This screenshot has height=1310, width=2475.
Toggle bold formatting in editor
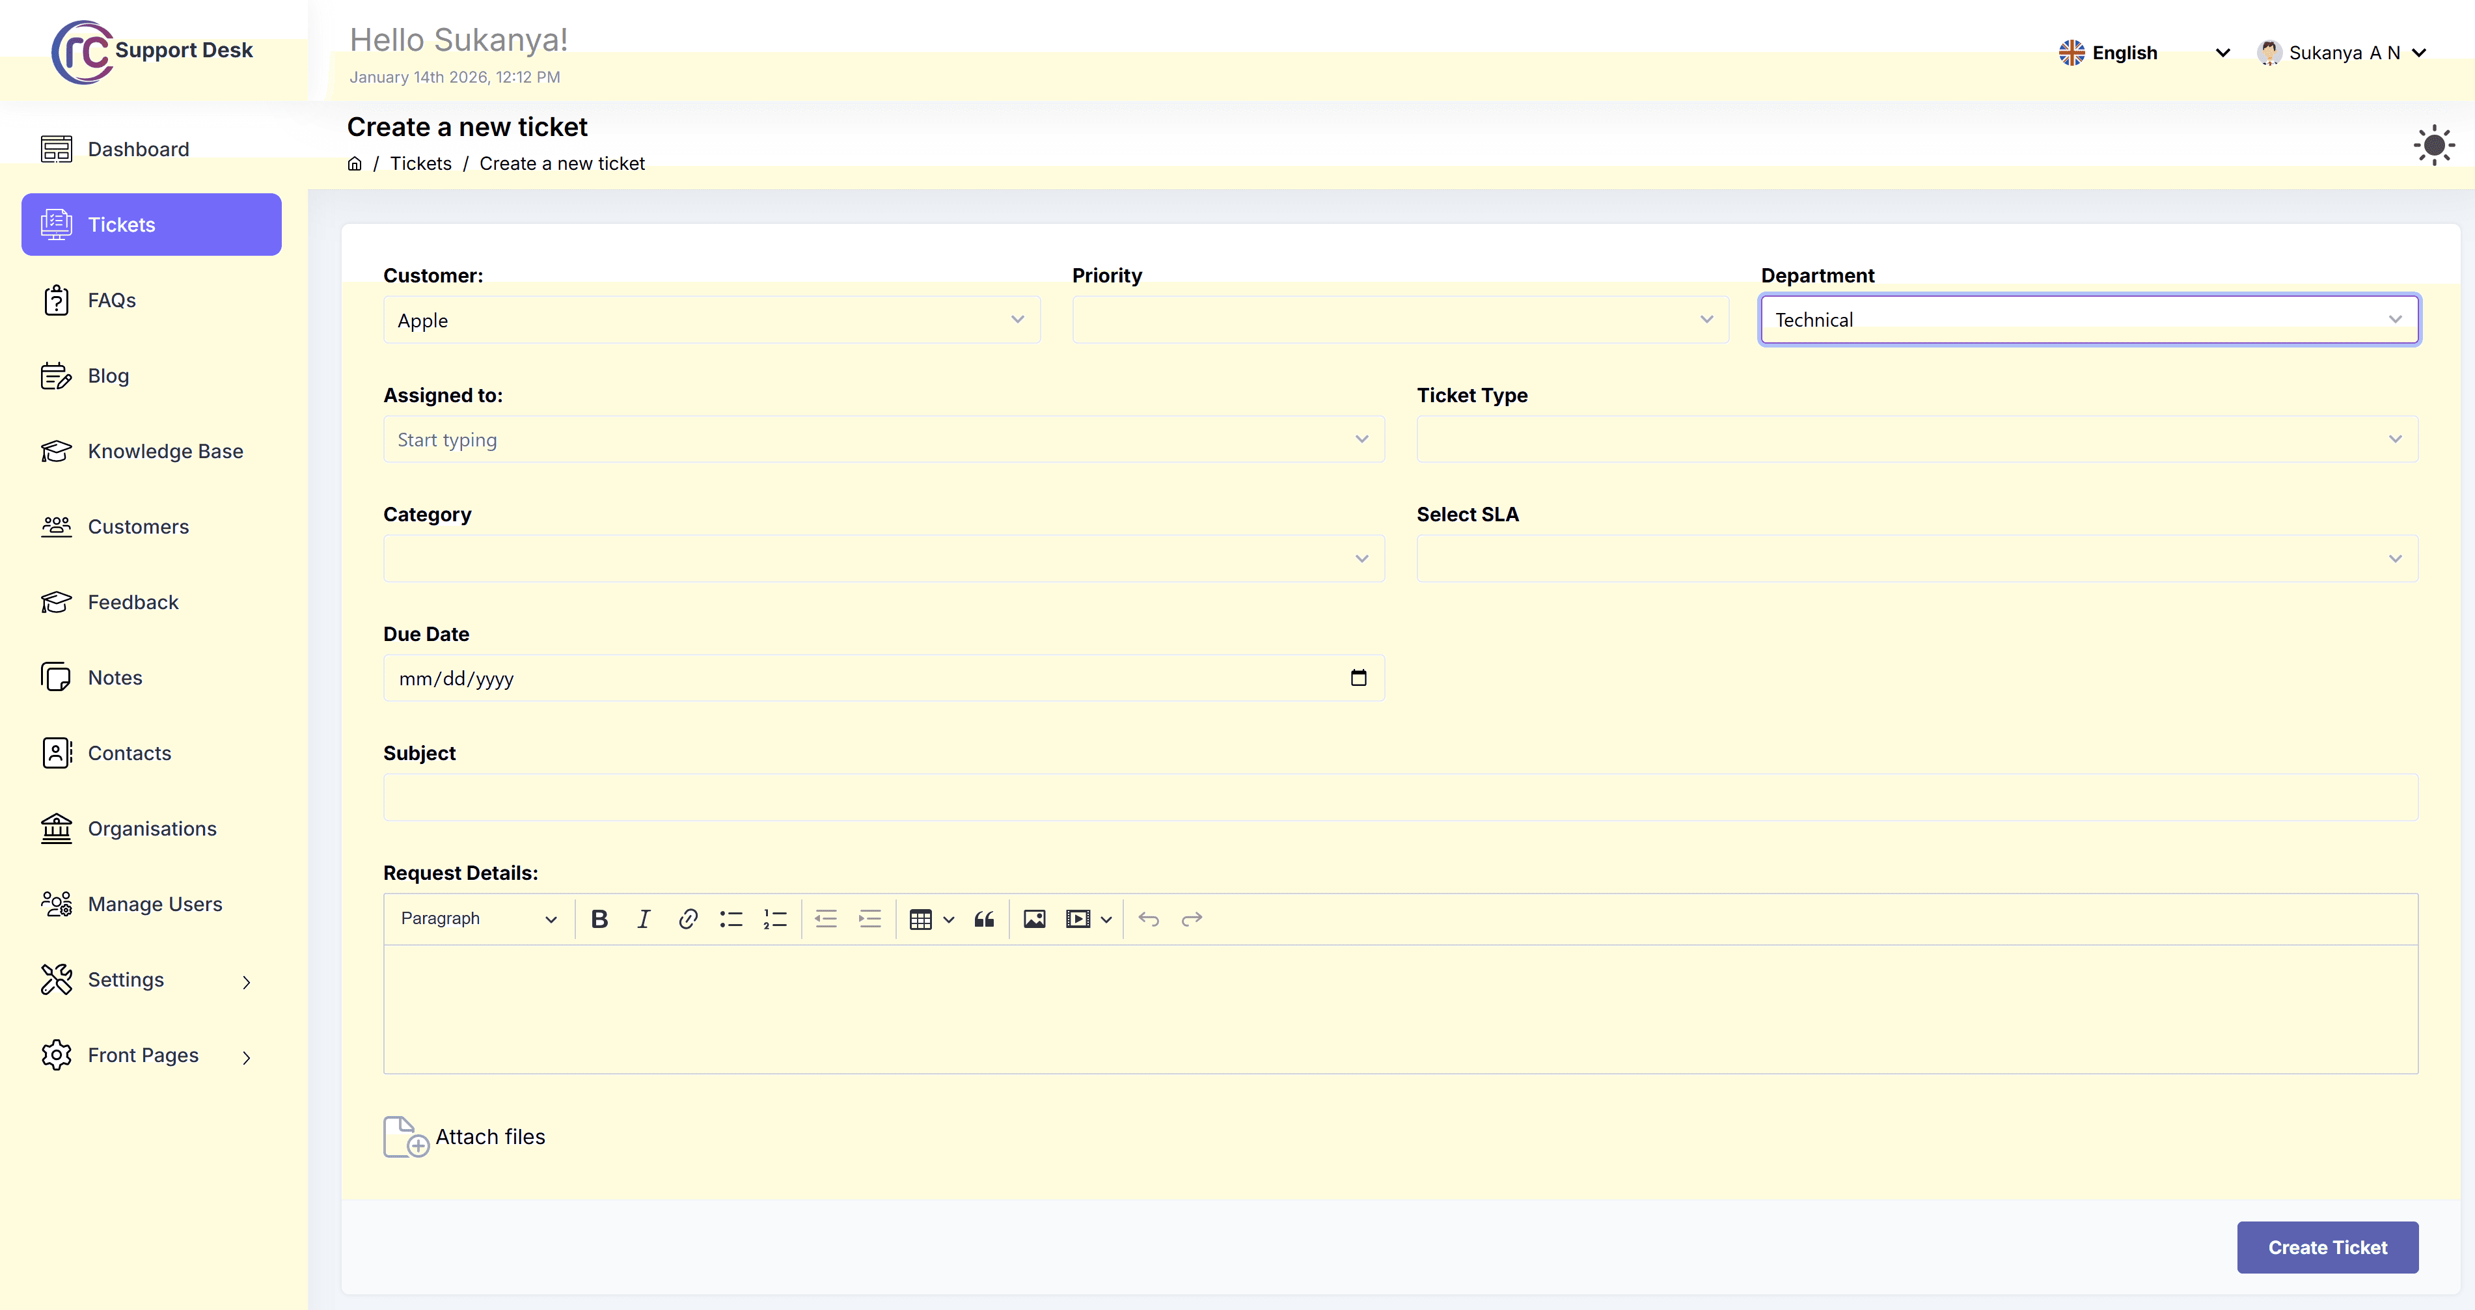click(x=599, y=919)
